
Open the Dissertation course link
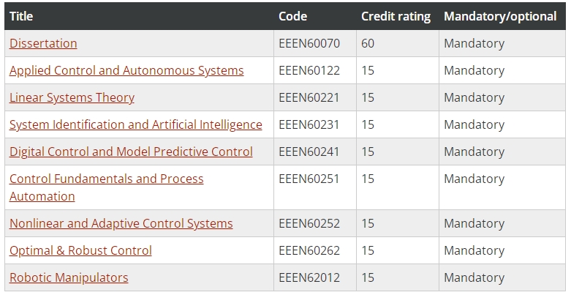[x=43, y=43]
